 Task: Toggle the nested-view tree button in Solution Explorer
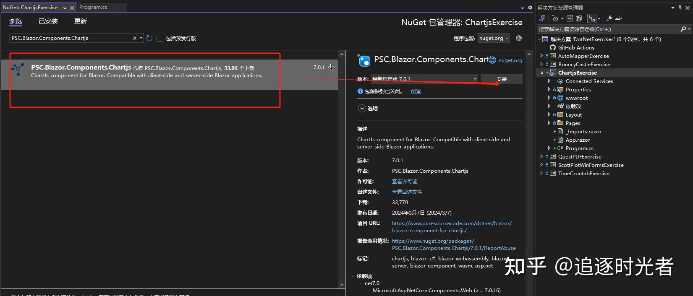click(x=592, y=18)
